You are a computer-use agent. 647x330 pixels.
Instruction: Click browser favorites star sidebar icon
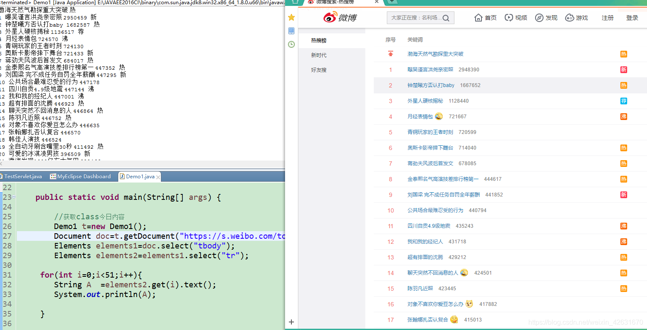(x=291, y=17)
